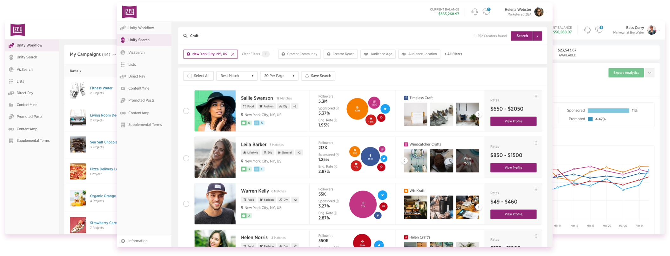670x256 pixels.
Task: Open the chat notifications icon beside Helena Webster
Action: [x=486, y=12]
